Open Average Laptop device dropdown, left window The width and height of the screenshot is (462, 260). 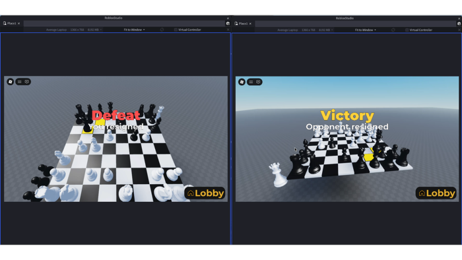74,30
